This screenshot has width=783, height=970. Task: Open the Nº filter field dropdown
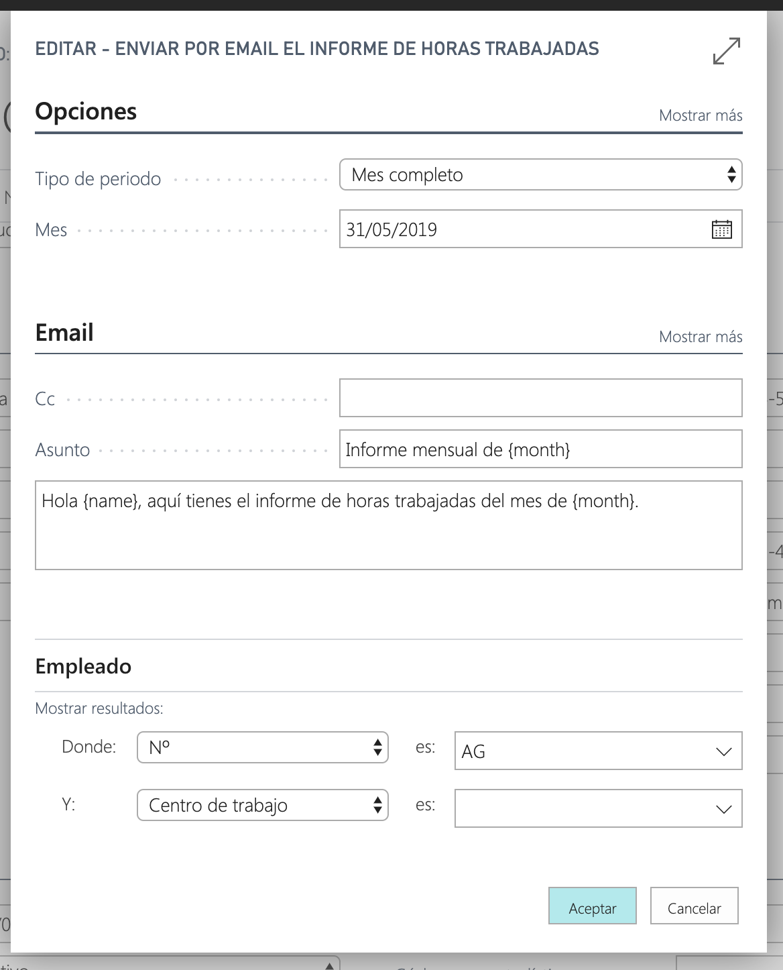[x=262, y=747]
